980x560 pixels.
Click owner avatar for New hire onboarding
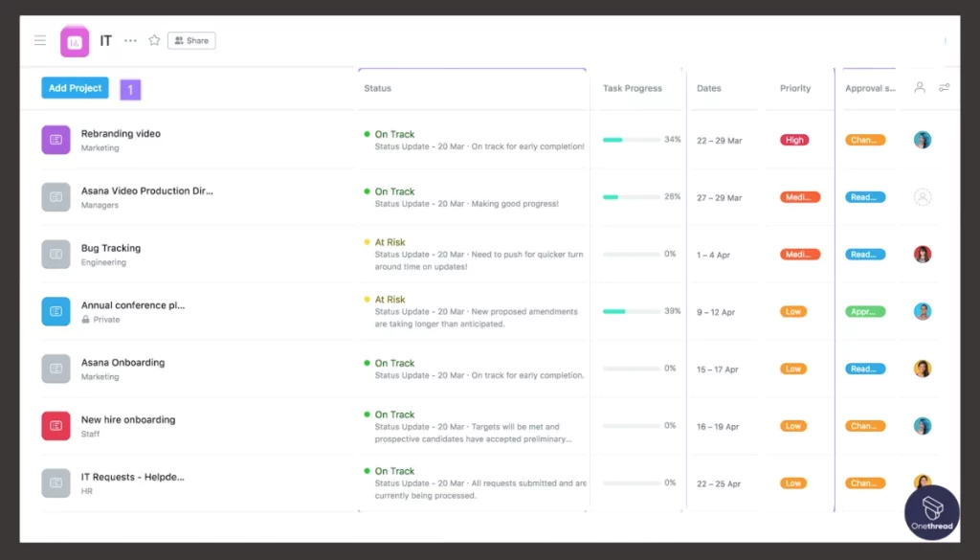pos(923,426)
